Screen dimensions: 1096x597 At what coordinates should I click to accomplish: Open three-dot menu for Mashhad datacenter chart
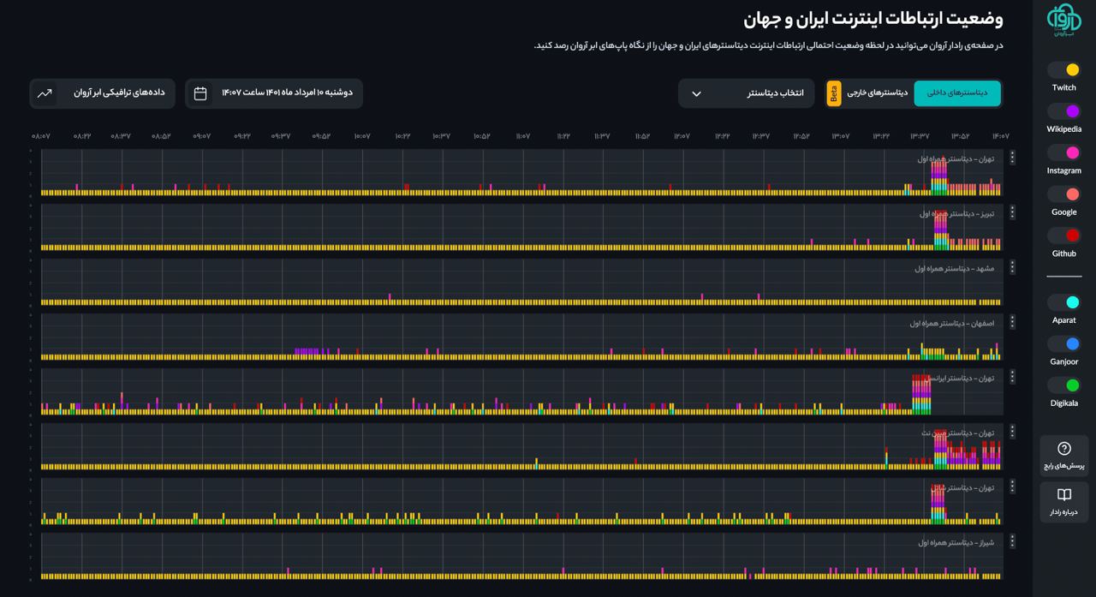[1012, 267]
